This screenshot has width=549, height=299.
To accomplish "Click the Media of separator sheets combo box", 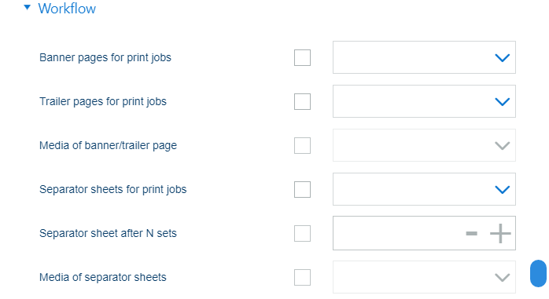I will [424, 277].
